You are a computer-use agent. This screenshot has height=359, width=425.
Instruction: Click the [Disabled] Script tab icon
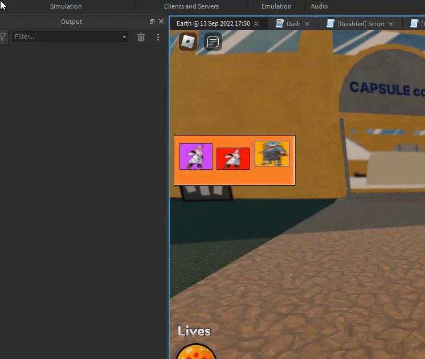[x=330, y=23]
